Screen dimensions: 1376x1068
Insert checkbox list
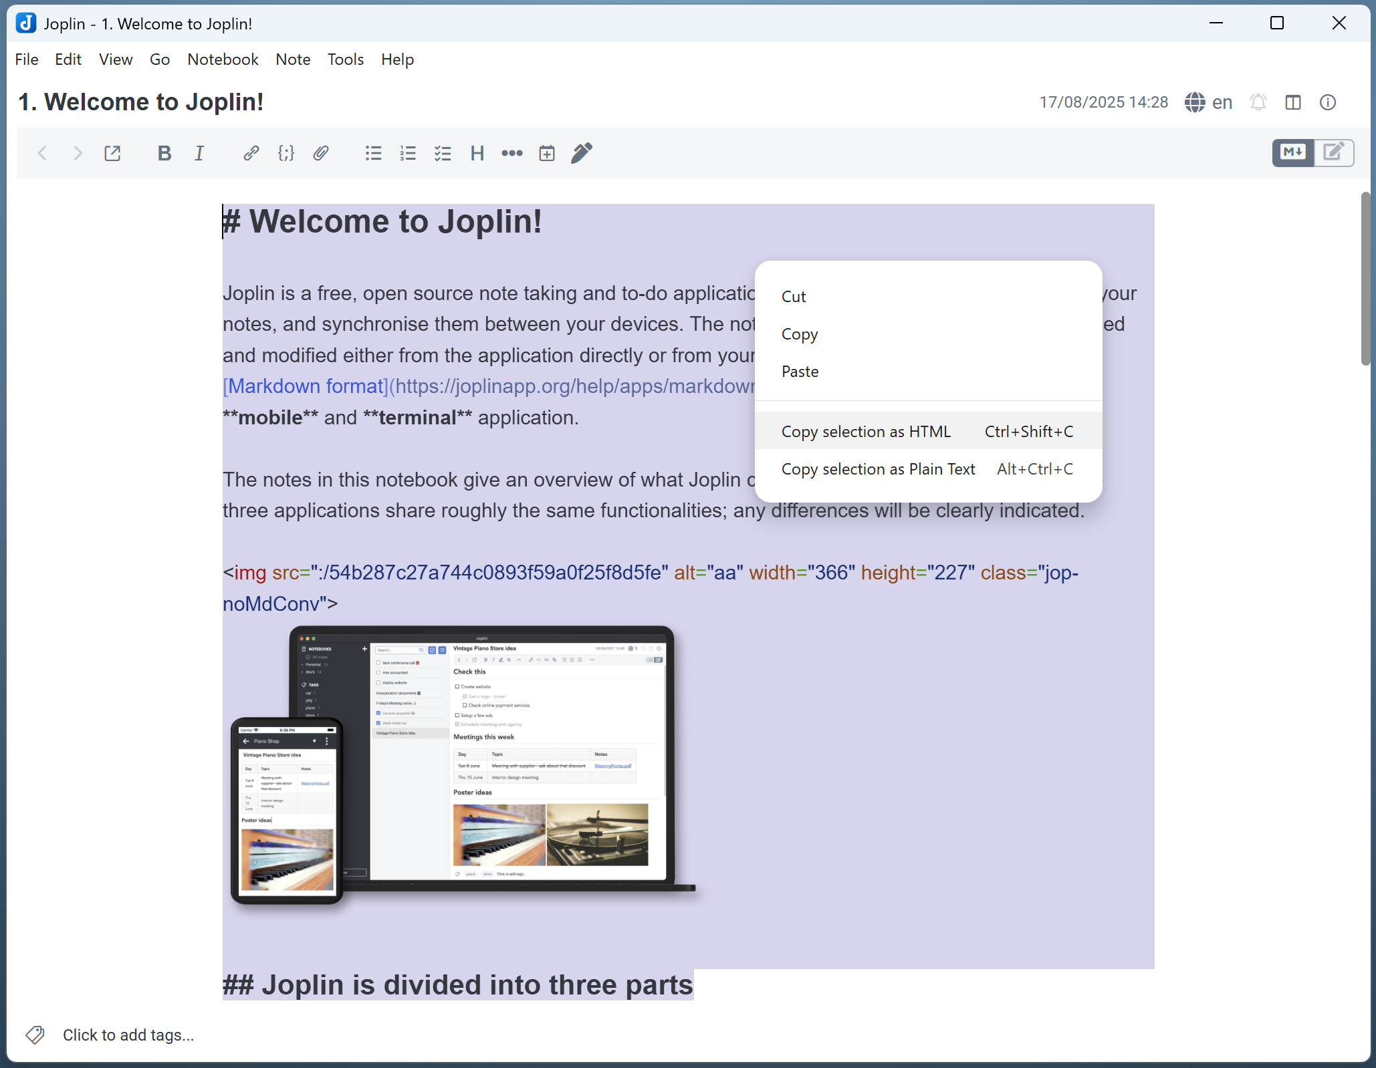click(x=443, y=153)
